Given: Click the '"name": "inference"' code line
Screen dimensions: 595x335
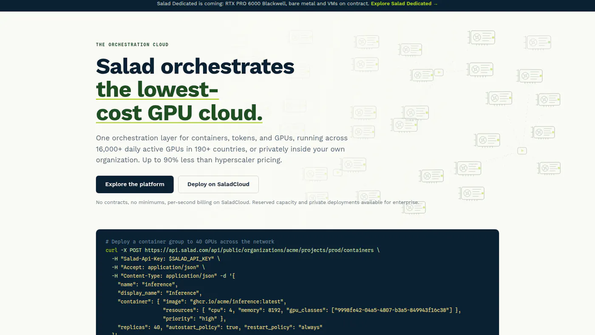Looking at the screenshot, I should coord(148,284).
